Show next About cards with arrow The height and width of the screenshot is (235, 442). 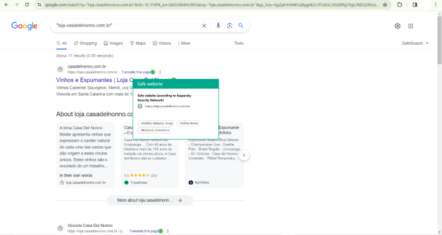point(244,155)
